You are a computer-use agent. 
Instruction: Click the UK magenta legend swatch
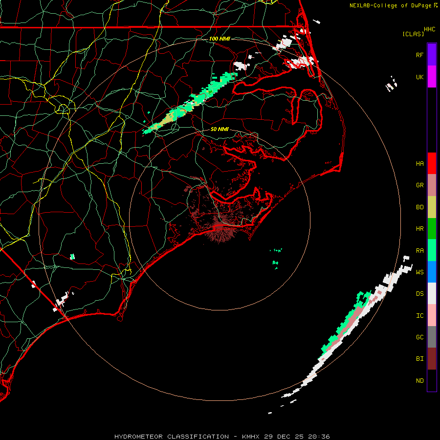tap(432, 76)
